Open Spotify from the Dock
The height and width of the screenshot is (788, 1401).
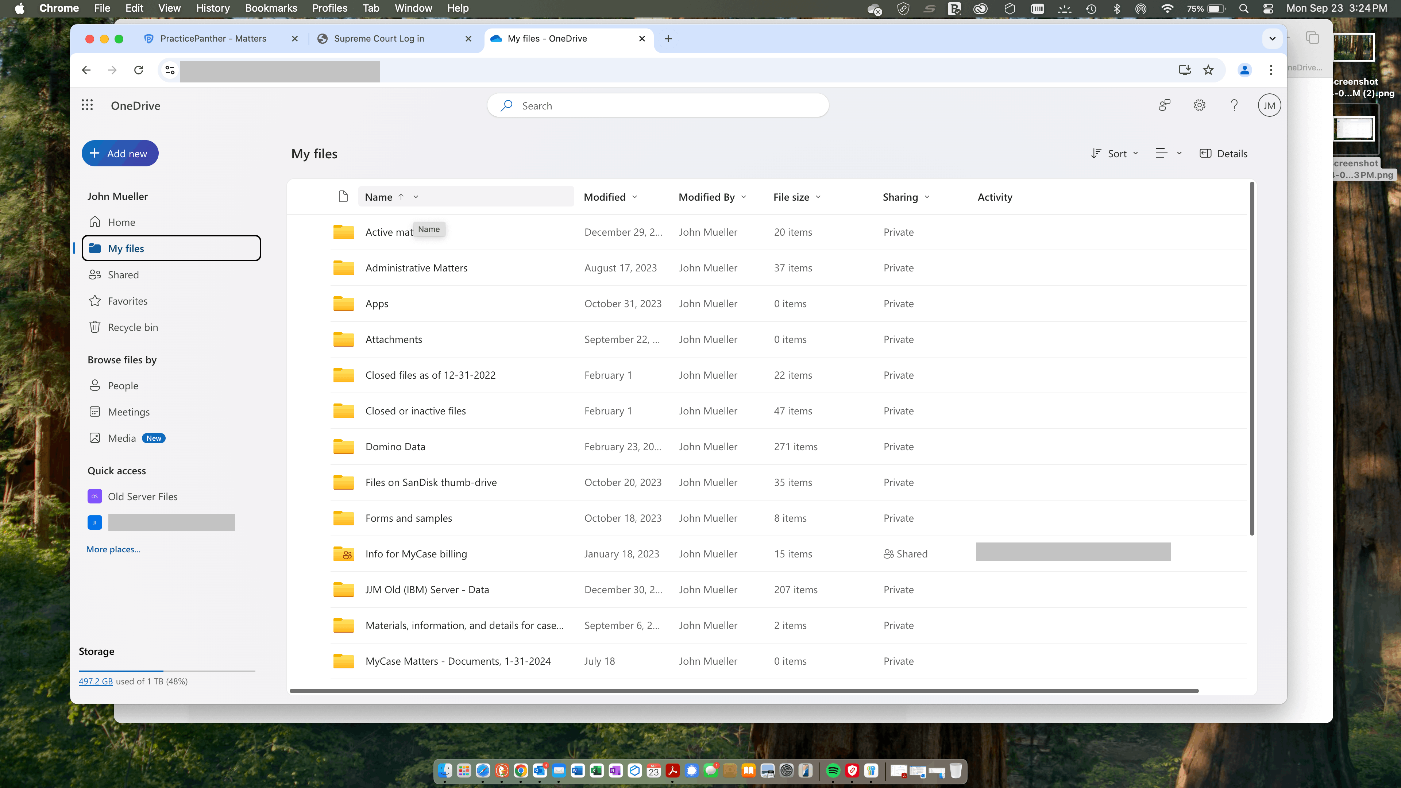[x=833, y=770]
